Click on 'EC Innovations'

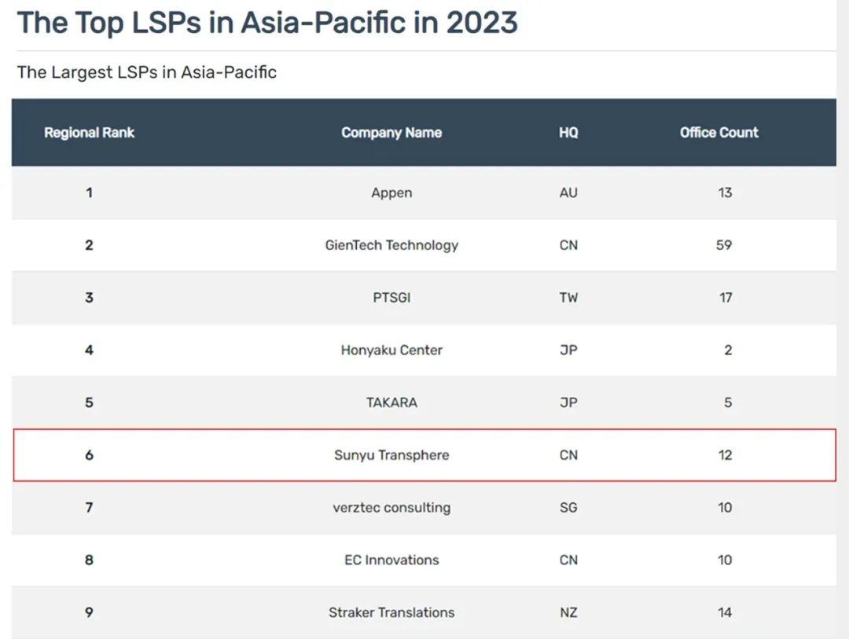pos(391,560)
